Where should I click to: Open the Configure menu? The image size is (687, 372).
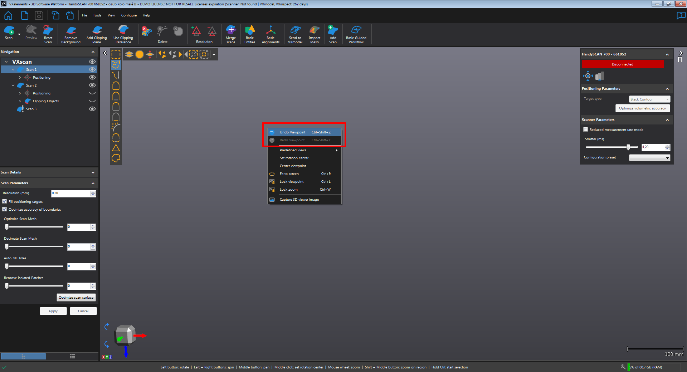tap(129, 15)
